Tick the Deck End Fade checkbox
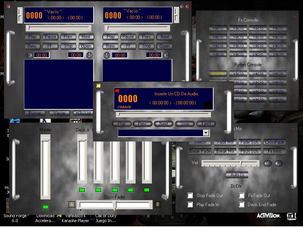303x227 pixels. point(242,205)
